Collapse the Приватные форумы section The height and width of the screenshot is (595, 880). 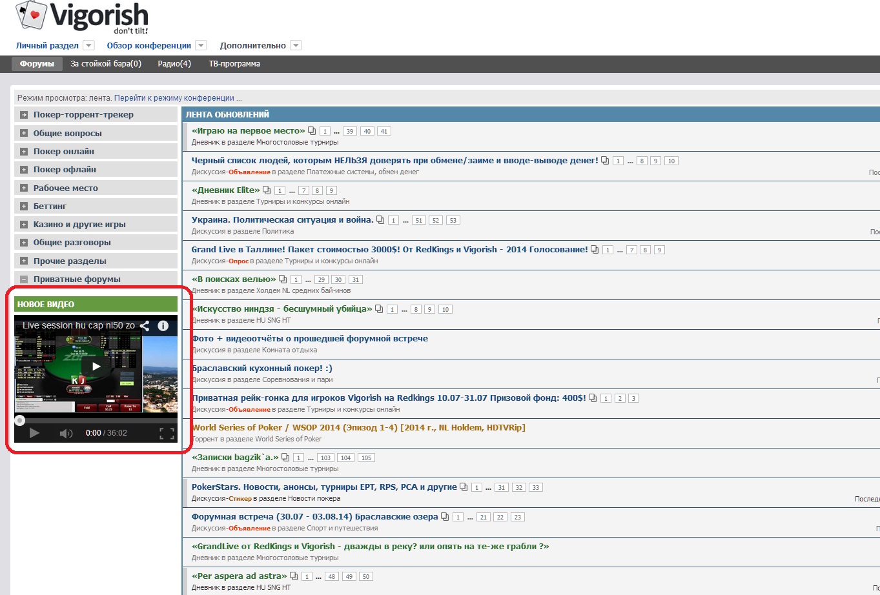(x=24, y=279)
